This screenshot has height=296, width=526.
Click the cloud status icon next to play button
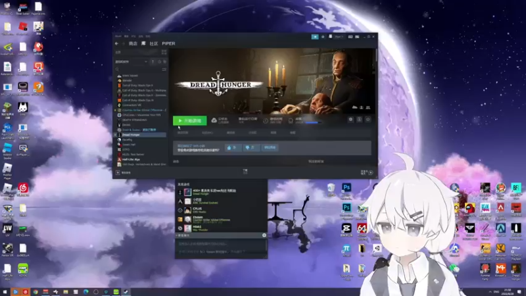click(214, 120)
